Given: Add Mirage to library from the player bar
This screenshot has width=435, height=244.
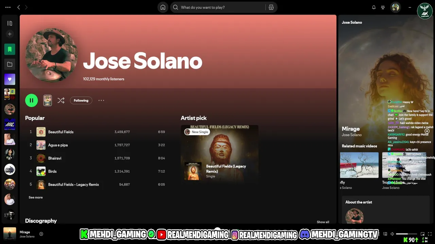Looking at the screenshot, I should coord(41,234).
